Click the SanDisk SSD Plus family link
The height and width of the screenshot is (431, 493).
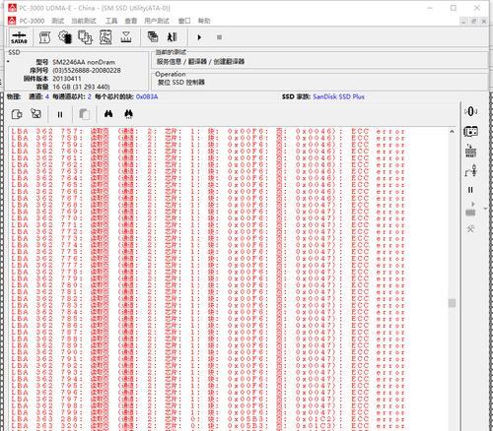coord(338,96)
